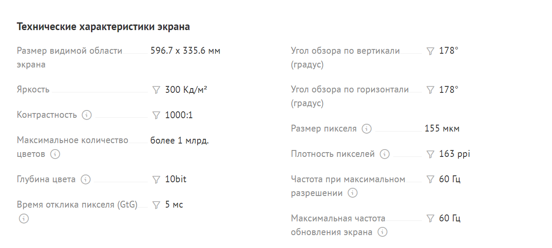This screenshot has height=248, width=552.
Task: Filter by 60 Гц frequency at maximum resolution
Action: [x=430, y=180]
